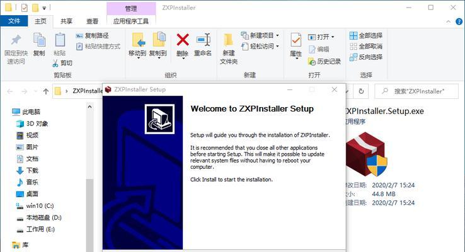Minimize the ZXPInstaller Setup dialog
Screen dimensions: 465x252
(x=290, y=89)
